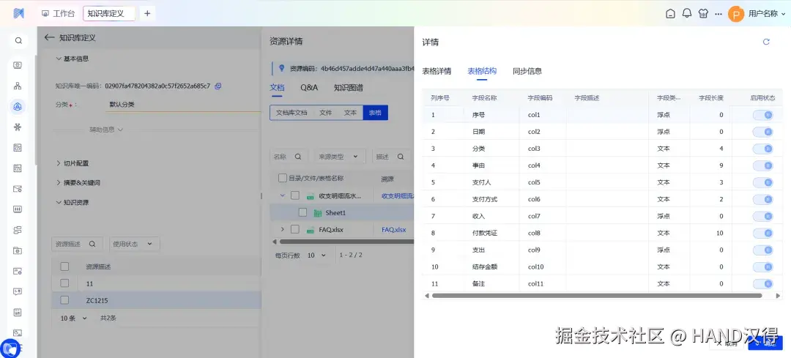The width and height of the screenshot is (791, 358).
Task: Switch to the 同步信息 tab
Action: coord(527,71)
